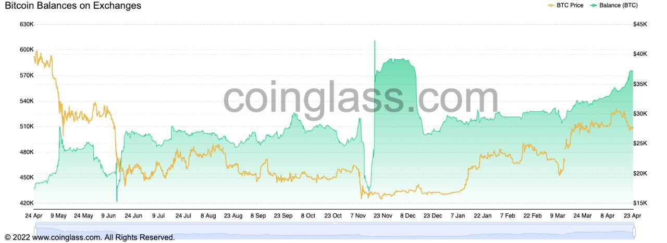This screenshot has width=667, height=243.
Task: Click the $15K price axis label
Action: pyautogui.click(x=640, y=203)
